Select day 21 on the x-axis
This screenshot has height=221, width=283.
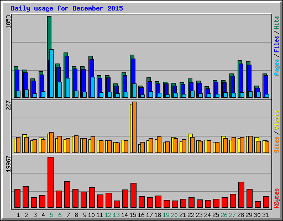pos(182,215)
